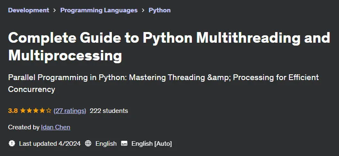Open instructor Idan Chen's profile link
339x156 pixels.
56,127
